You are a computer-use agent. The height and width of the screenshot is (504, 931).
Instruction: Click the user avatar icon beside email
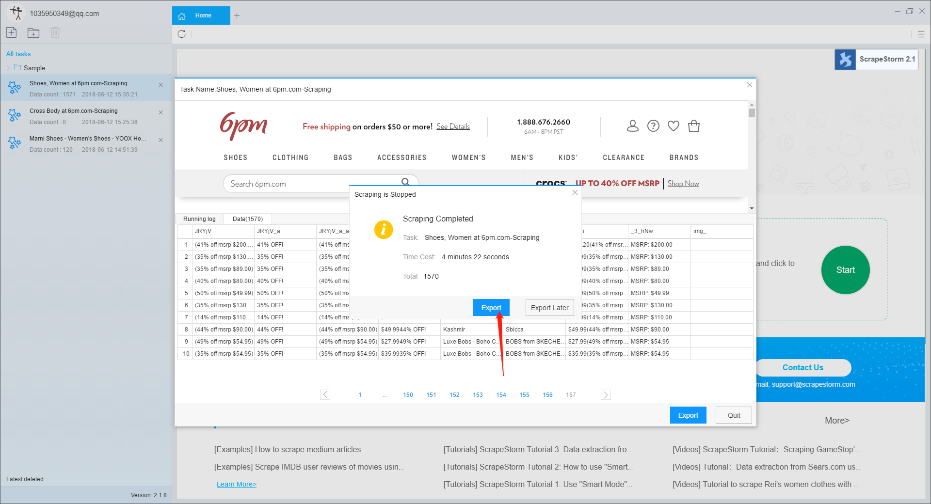click(16, 13)
